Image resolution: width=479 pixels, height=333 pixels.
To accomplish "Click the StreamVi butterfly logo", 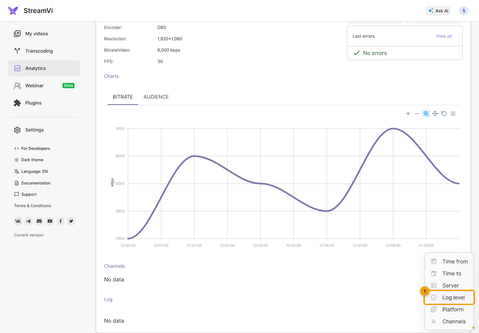I will point(13,11).
